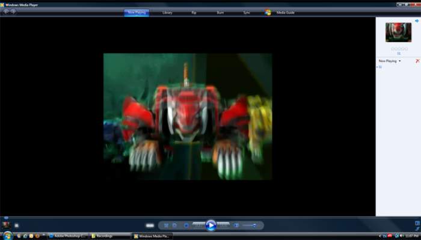Open the Windows Start orb
The image size is (421, 240).
(x=7, y=236)
